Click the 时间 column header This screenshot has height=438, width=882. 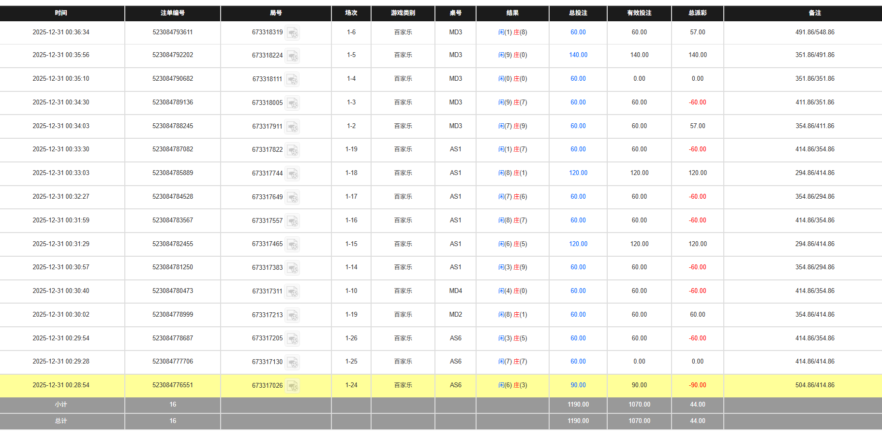point(62,13)
